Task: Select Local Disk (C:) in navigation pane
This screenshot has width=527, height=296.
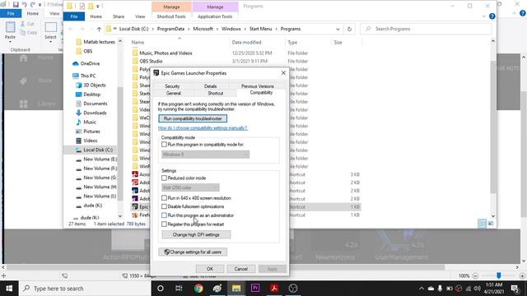Action: point(98,150)
